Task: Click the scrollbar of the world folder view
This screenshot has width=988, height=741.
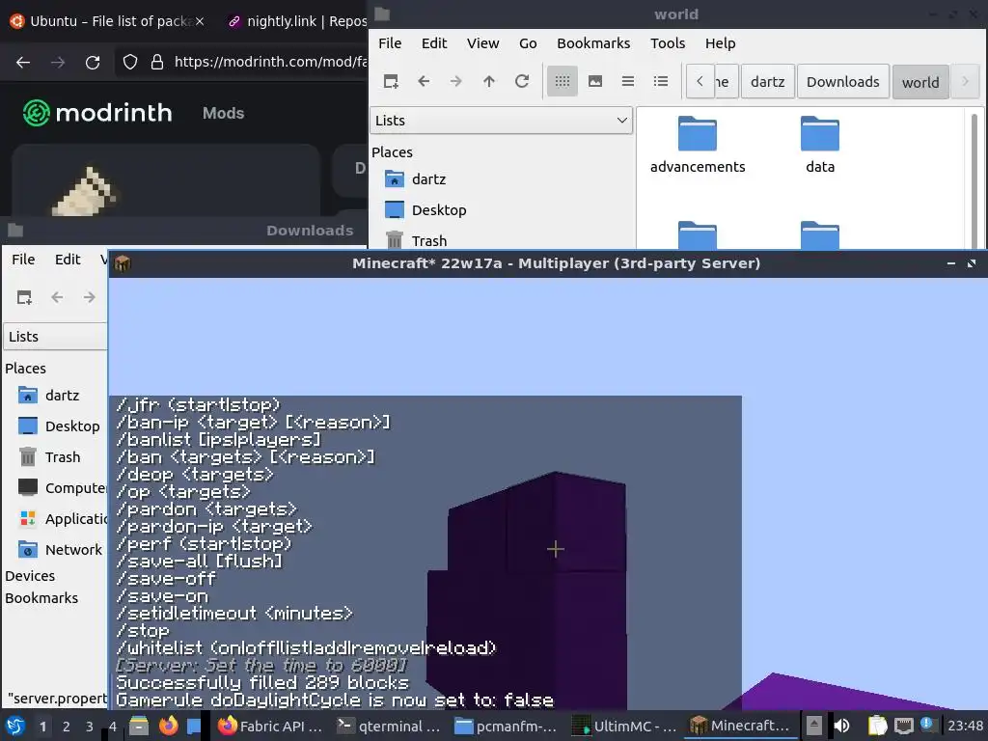Action: pos(974,179)
